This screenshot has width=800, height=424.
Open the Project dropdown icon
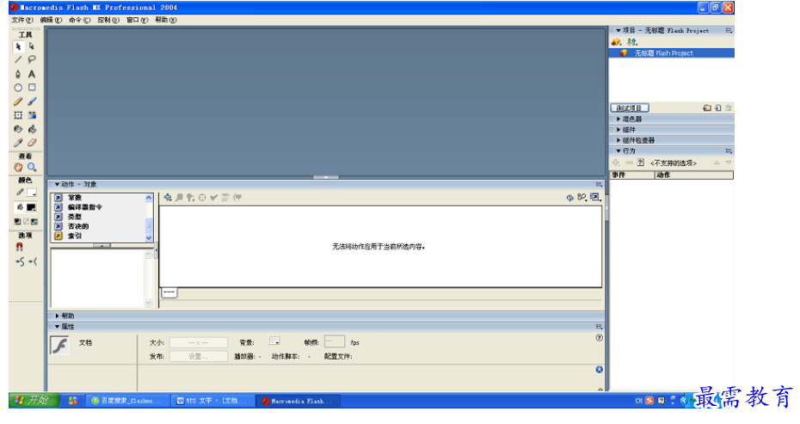coord(616,42)
